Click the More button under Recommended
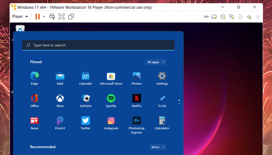Screen dimensions: 272x155 click(158, 147)
